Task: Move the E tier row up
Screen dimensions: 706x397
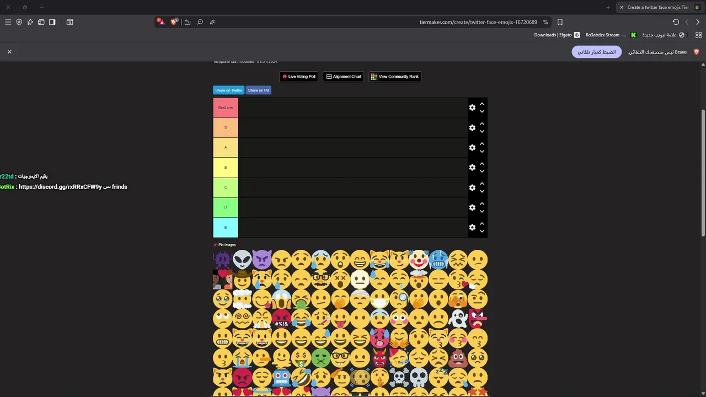Action: [482, 223]
